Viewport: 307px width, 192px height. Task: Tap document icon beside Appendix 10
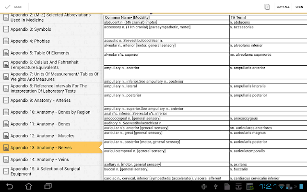6,112
